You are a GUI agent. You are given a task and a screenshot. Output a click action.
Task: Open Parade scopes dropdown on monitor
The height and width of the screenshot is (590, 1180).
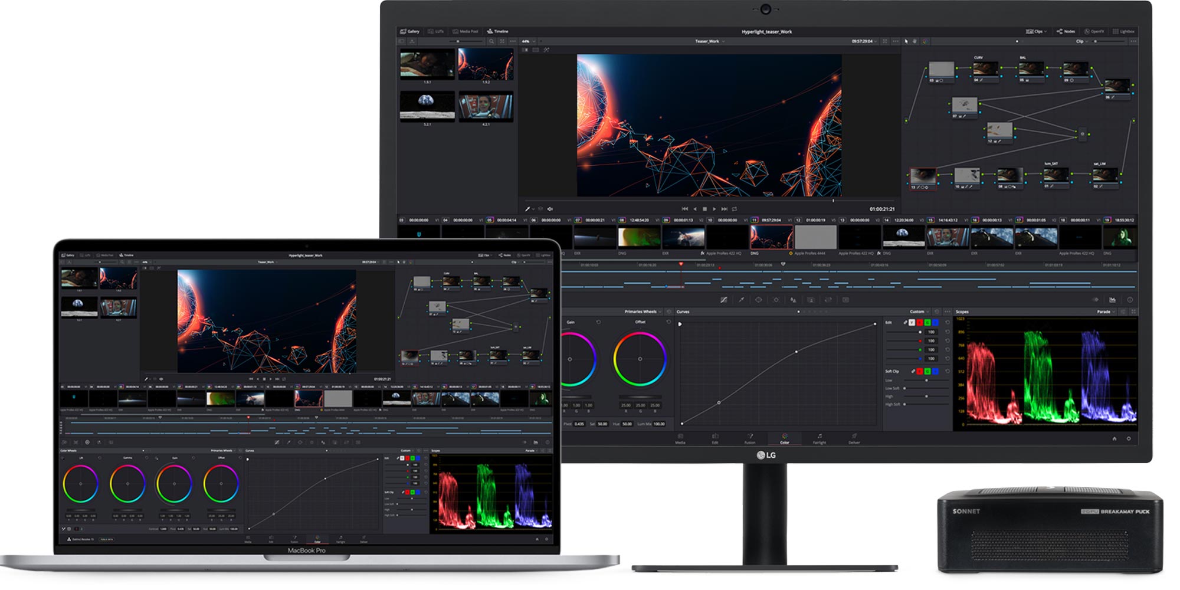coord(1106,312)
